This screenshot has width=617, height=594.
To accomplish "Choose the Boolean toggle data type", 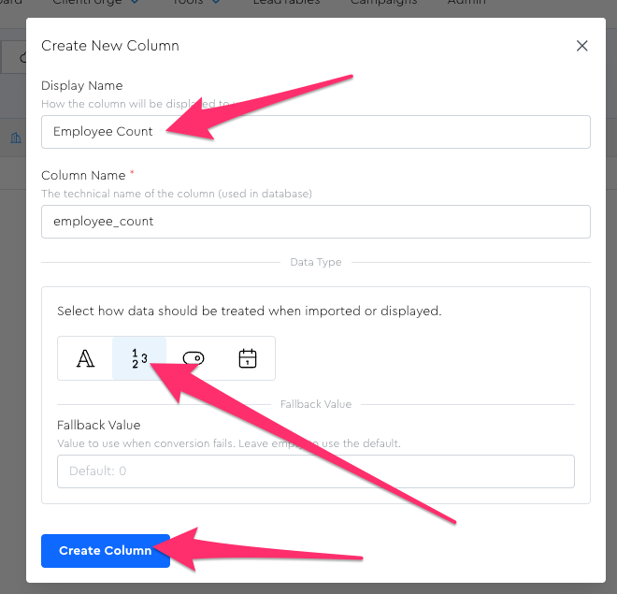I will click(194, 358).
